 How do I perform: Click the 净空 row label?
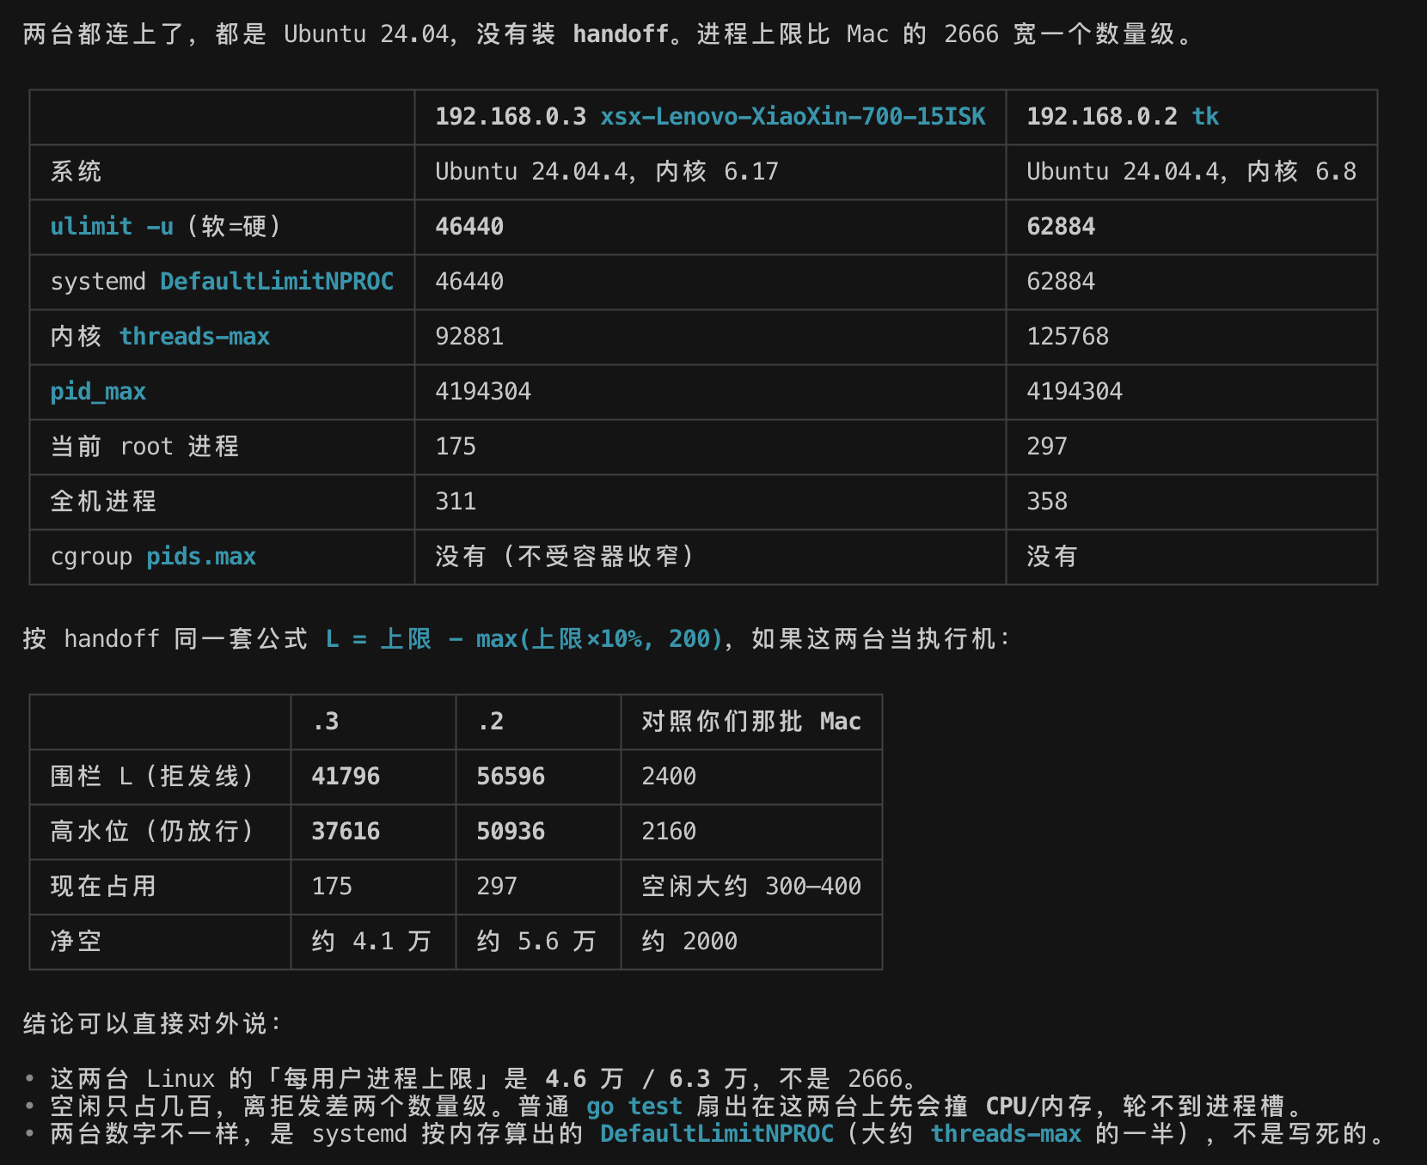click(76, 942)
